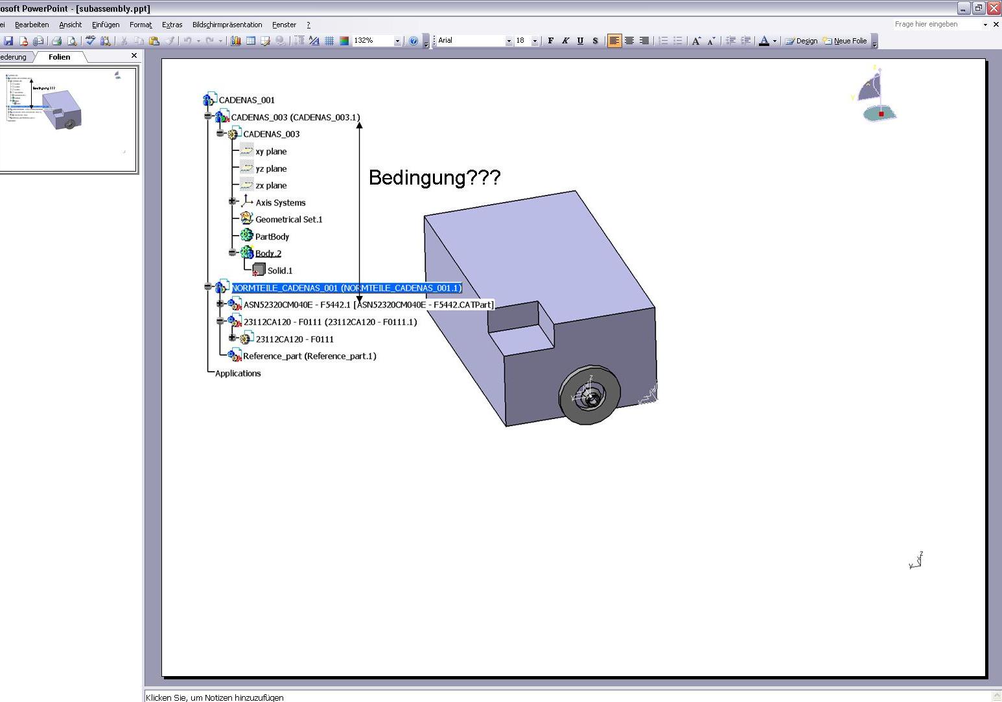
Task: Toggle text shadow (S button)
Action: pyautogui.click(x=595, y=41)
